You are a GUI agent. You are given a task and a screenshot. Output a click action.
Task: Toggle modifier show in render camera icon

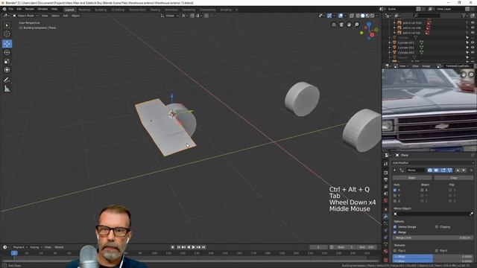[430, 170]
